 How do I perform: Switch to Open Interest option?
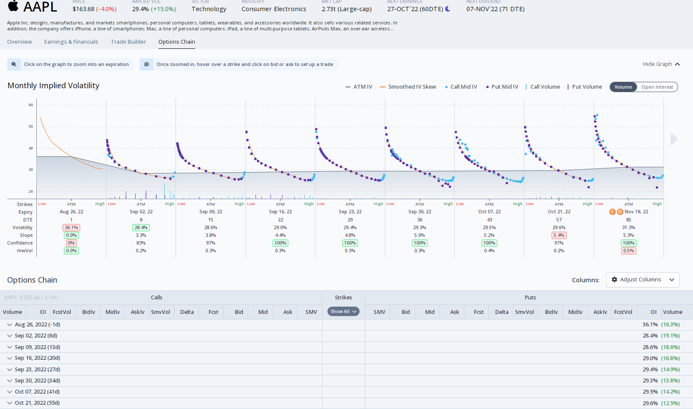[x=657, y=87]
